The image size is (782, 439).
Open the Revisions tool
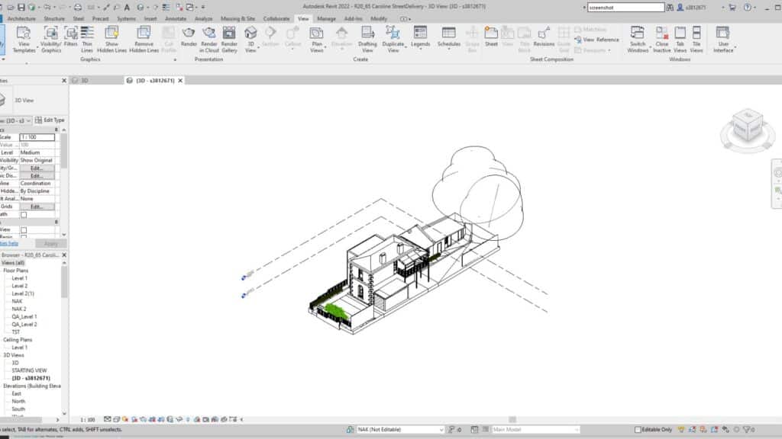(x=544, y=37)
